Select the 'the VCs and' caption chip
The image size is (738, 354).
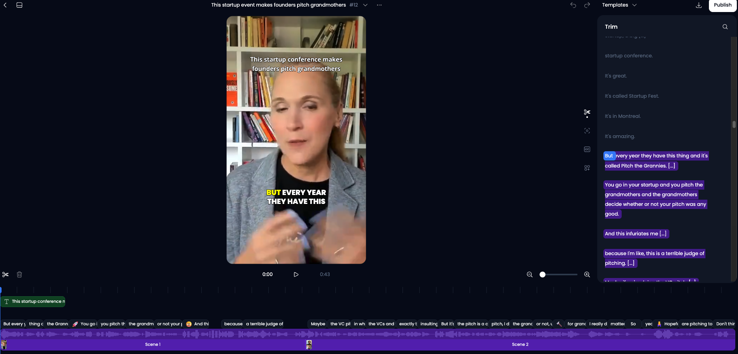point(381,324)
